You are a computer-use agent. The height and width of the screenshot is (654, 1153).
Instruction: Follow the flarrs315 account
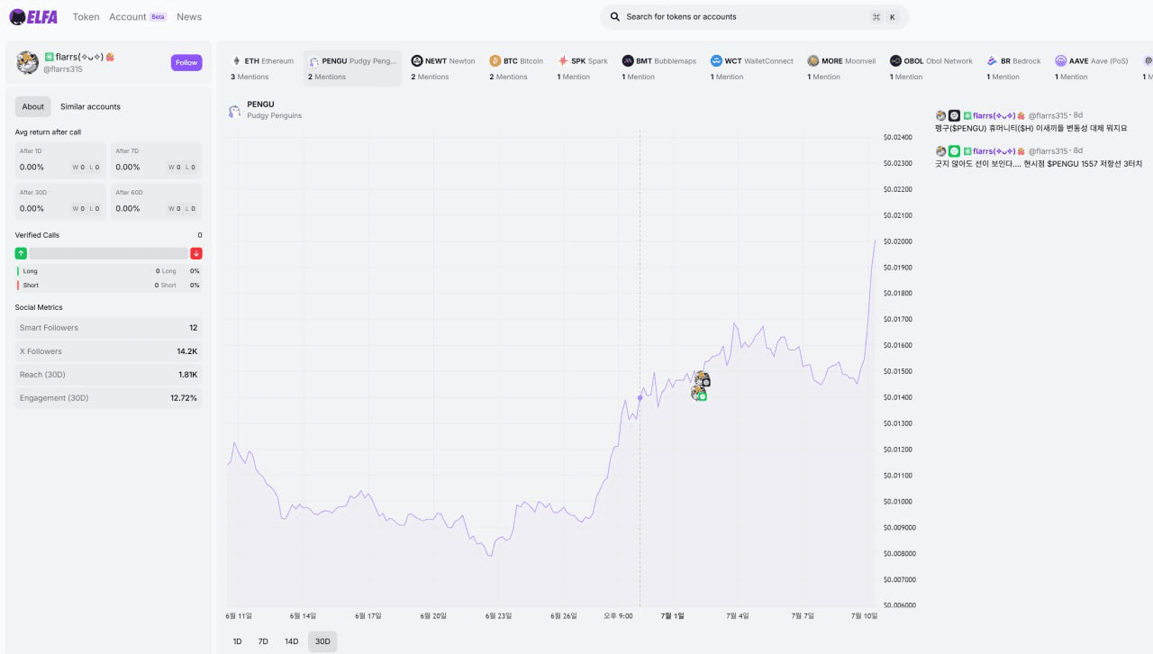pyautogui.click(x=186, y=62)
